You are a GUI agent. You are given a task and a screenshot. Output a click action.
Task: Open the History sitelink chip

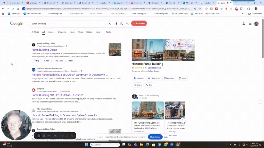36,61
